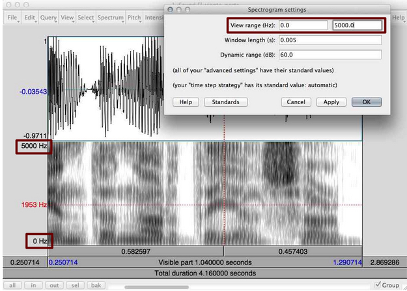Click Apply in the Spectrogram settings dialog
The image size is (407, 291).
click(x=331, y=102)
